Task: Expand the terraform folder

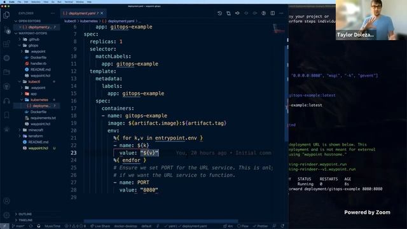Action: tap(36, 136)
